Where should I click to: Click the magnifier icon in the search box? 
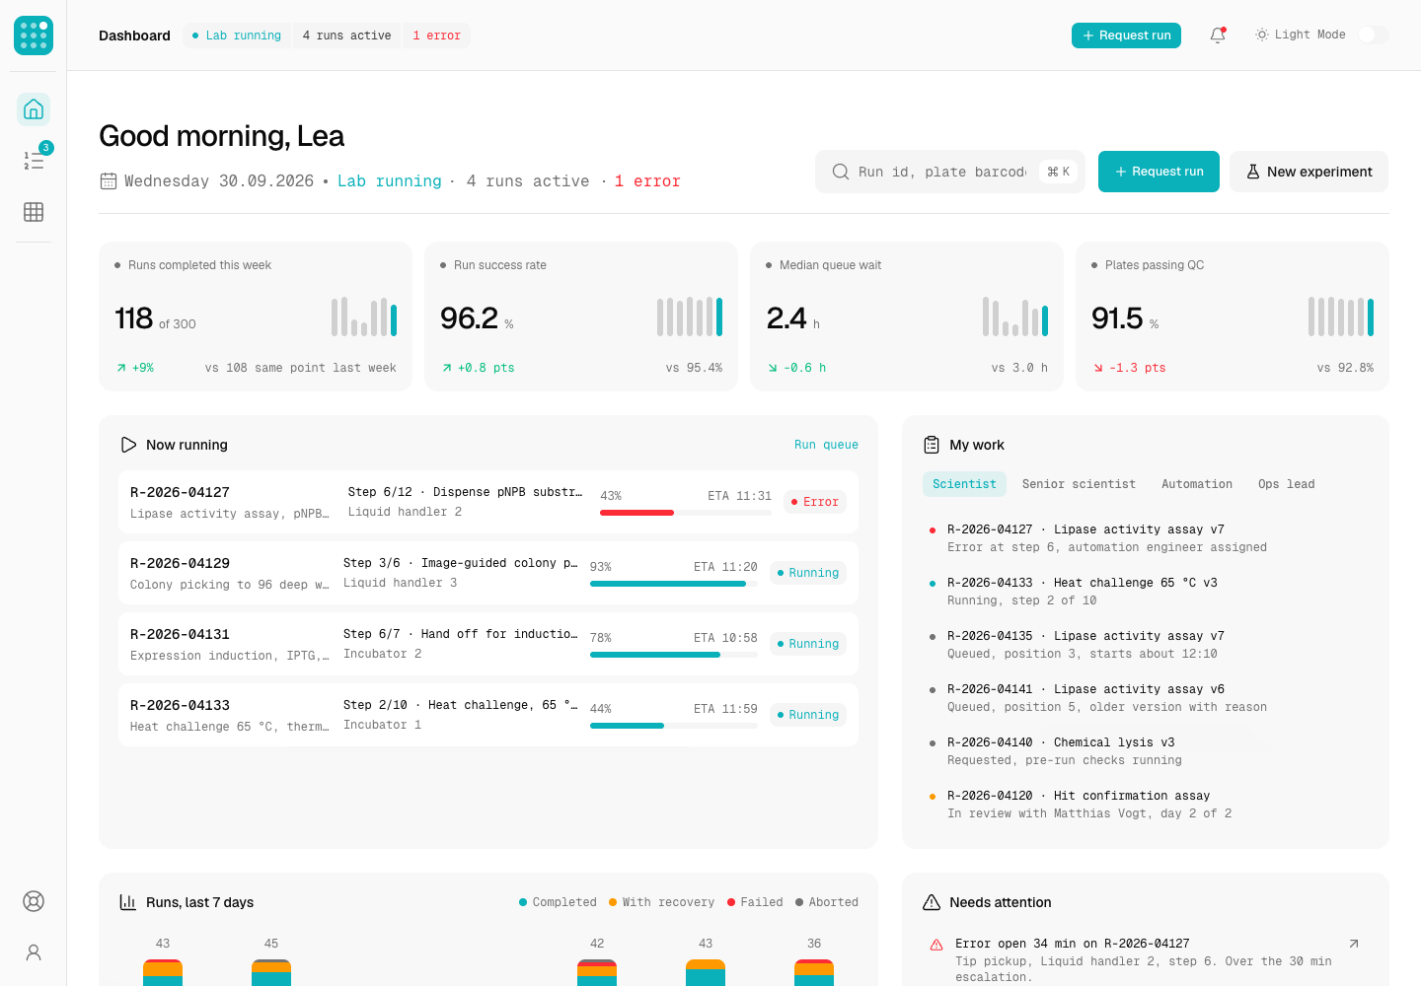(x=841, y=172)
